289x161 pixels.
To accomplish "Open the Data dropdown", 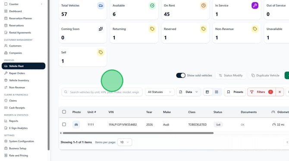I will tap(188, 92).
